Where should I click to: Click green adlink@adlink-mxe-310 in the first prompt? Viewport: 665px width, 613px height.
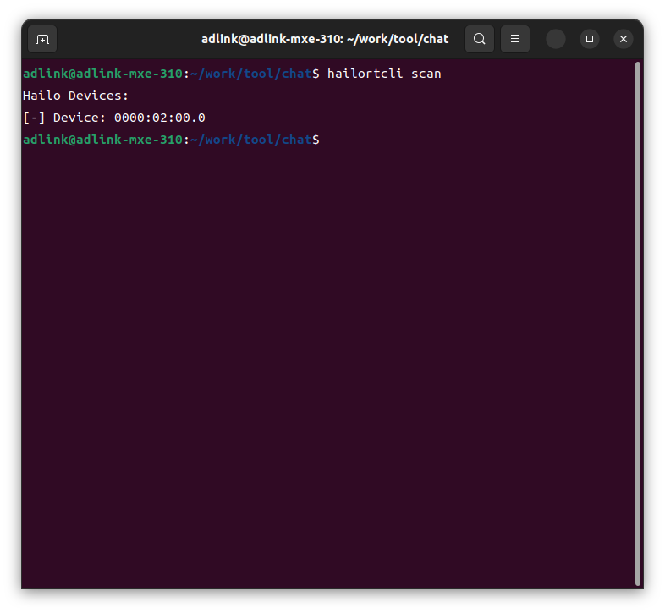pos(102,74)
